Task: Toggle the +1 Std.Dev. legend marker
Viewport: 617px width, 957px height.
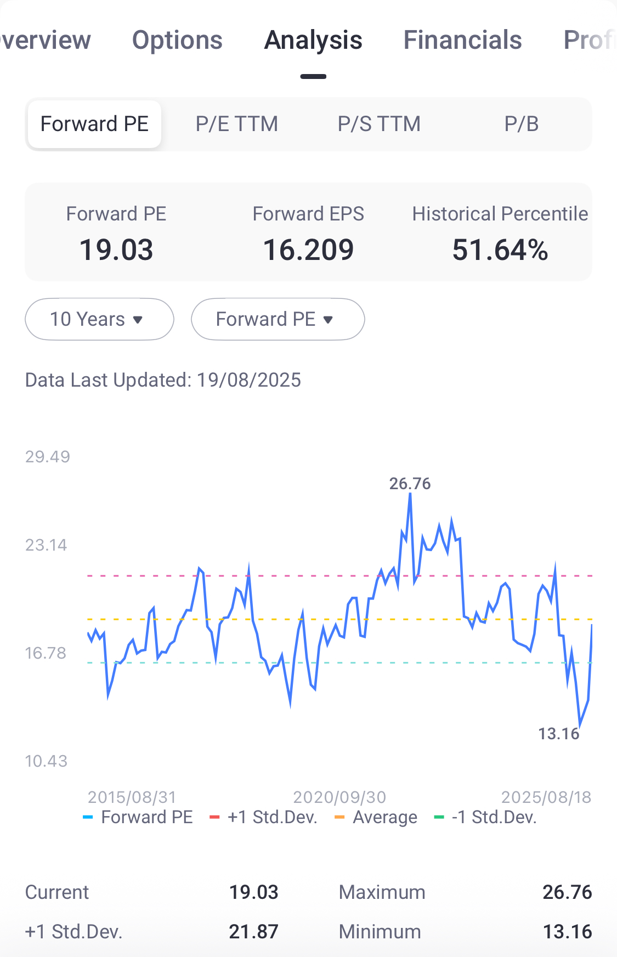Action: (x=214, y=818)
